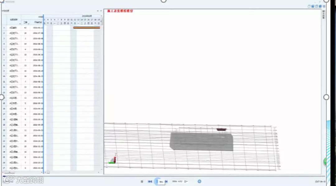Click the round blue globe icon in playback bar
The height and width of the screenshot is (186, 336).
tap(199, 181)
